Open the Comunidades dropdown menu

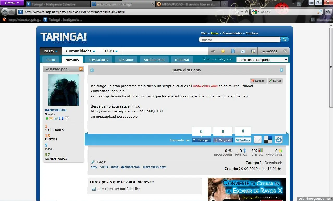pos(81,51)
